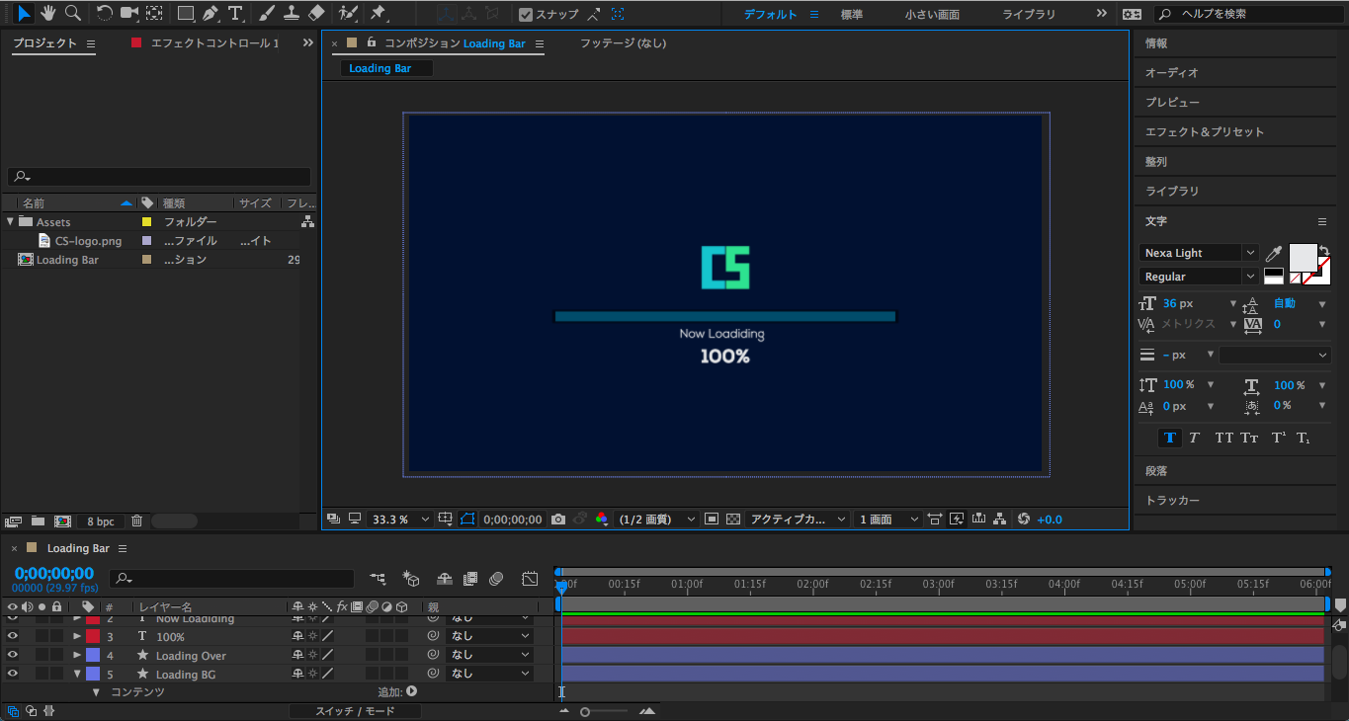1349x721 pixels.
Task: Click the Switches / Modes button
Action: [355, 711]
